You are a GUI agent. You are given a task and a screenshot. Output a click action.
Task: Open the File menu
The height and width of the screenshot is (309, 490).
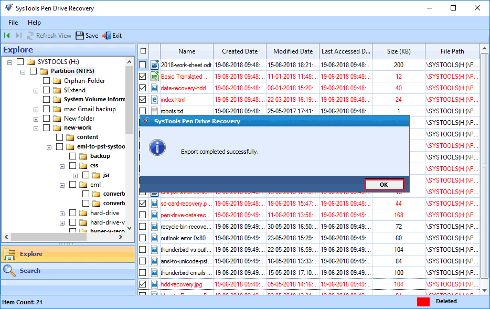coord(13,23)
